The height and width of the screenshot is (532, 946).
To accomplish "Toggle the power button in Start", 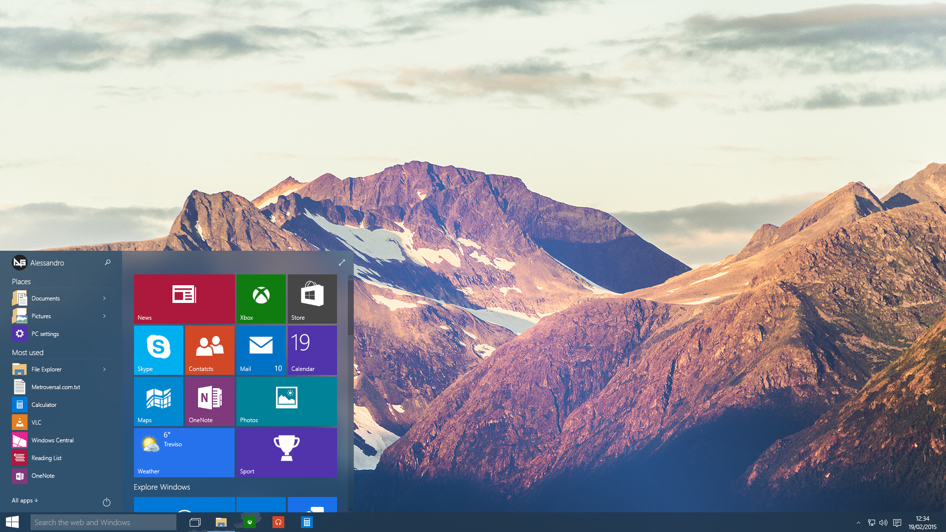I will point(106,502).
